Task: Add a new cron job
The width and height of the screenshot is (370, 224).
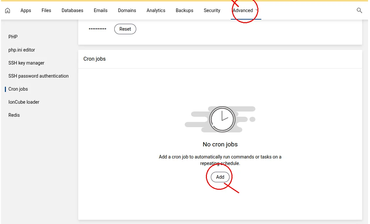Action: coord(220,177)
